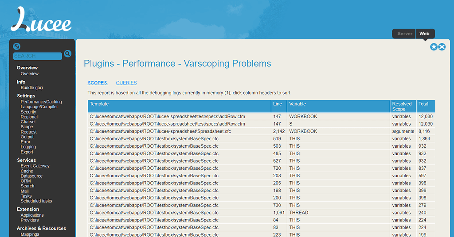The height and width of the screenshot is (237, 454).
Task: Click the sidebar collapse arrow icon
Action: [x=17, y=46]
